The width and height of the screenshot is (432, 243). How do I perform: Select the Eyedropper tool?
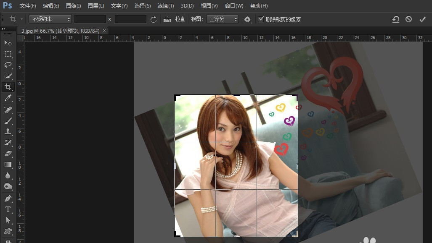pos(8,98)
